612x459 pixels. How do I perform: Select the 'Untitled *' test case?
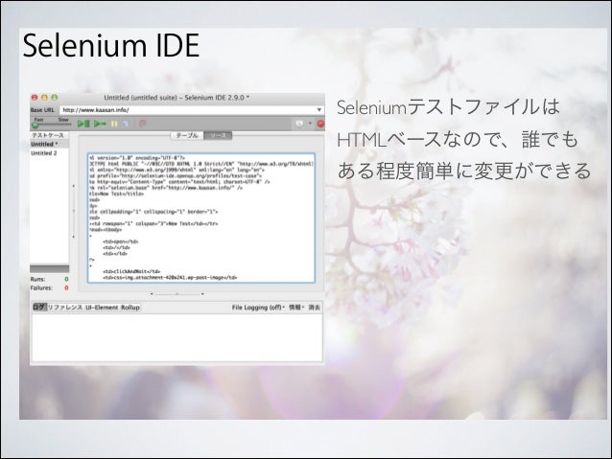click(50, 144)
